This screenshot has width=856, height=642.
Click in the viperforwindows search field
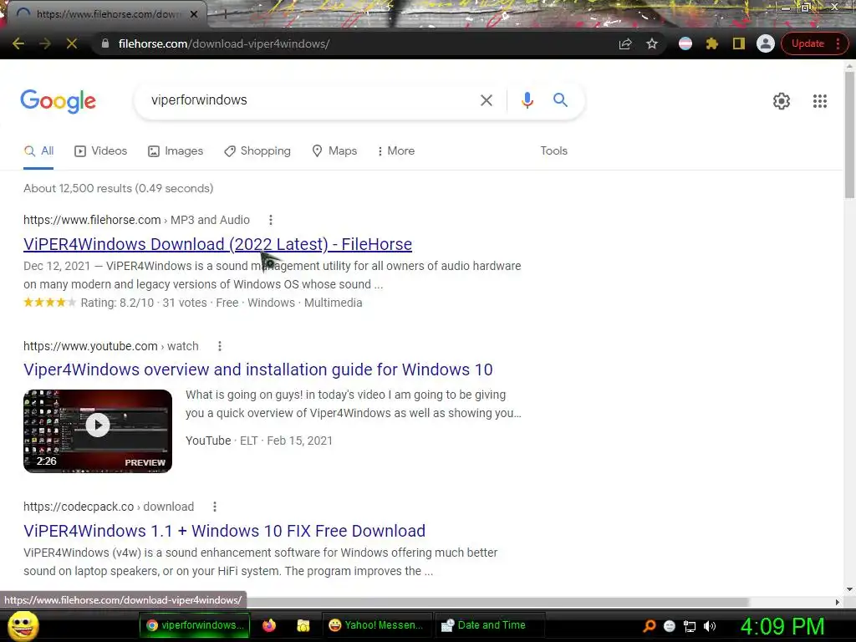[x=306, y=100]
